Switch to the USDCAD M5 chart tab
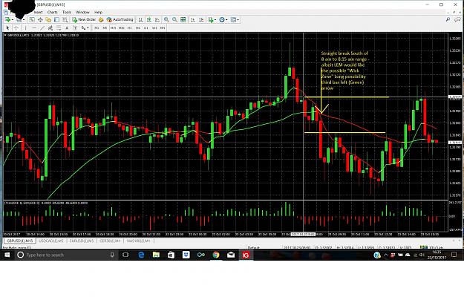 click(x=51, y=241)
